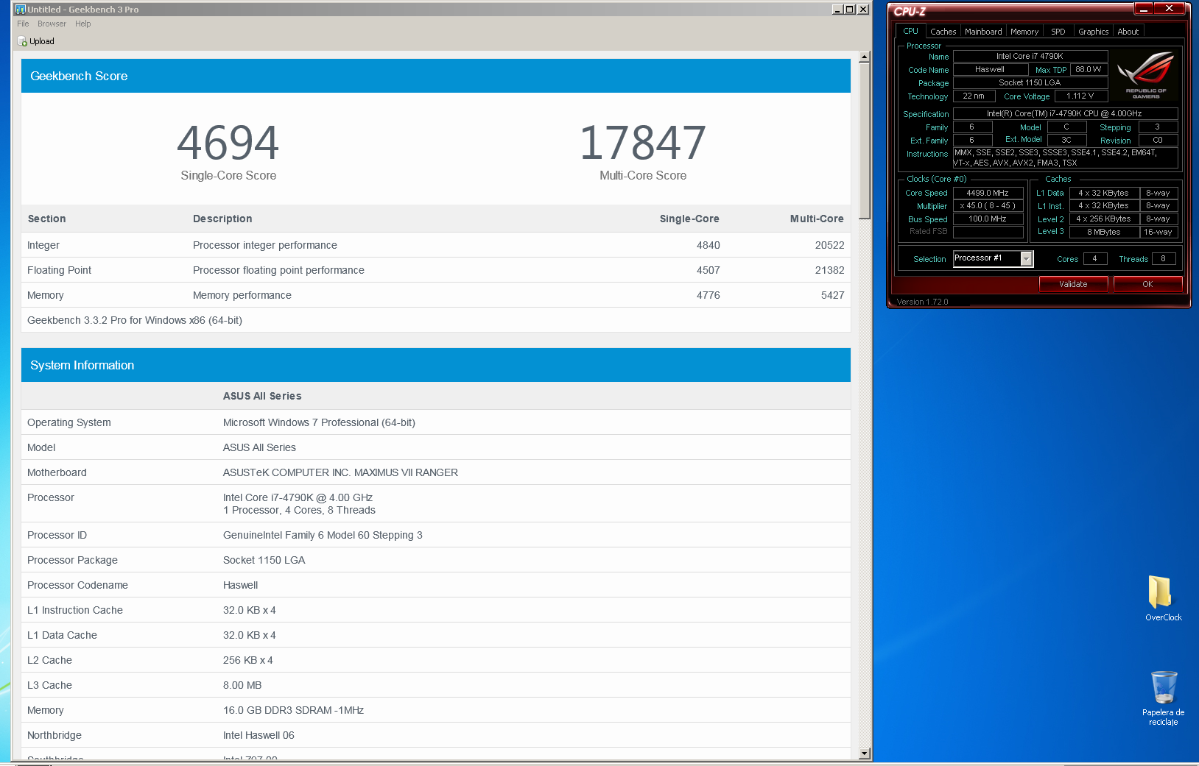The height and width of the screenshot is (766, 1199).
Task: Switch to the About tab in CPU-Z
Action: coord(1128,32)
